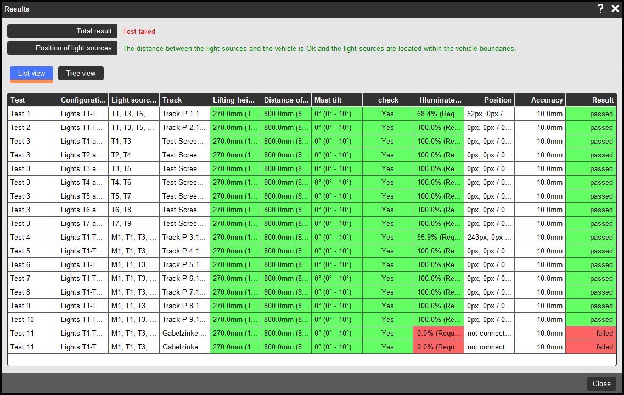This screenshot has height=395, width=624.
Task: Click the green light sources position message
Action: click(x=319, y=48)
